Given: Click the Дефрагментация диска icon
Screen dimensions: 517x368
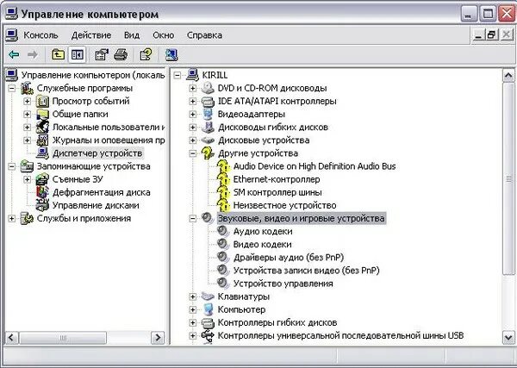Looking at the screenshot, I should click(x=42, y=192).
